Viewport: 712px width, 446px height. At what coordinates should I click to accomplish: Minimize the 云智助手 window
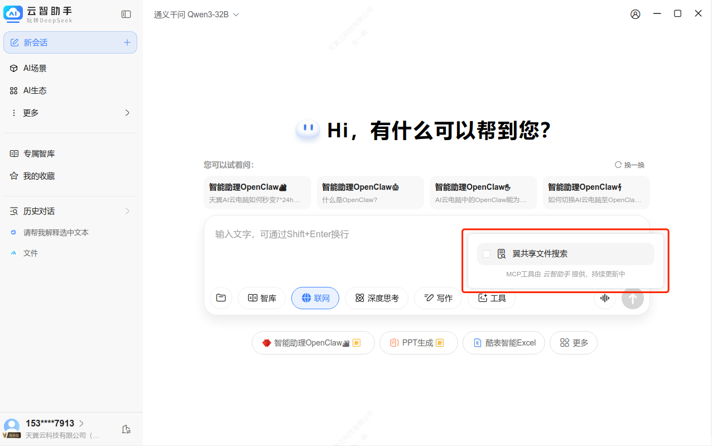click(x=657, y=14)
